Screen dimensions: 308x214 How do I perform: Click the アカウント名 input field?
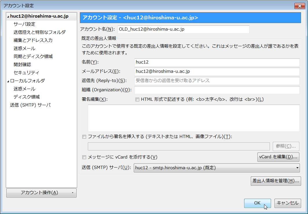tap(183, 29)
